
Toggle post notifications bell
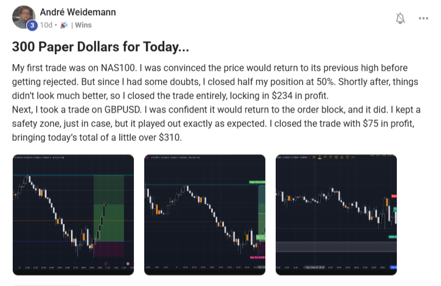click(400, 19)
